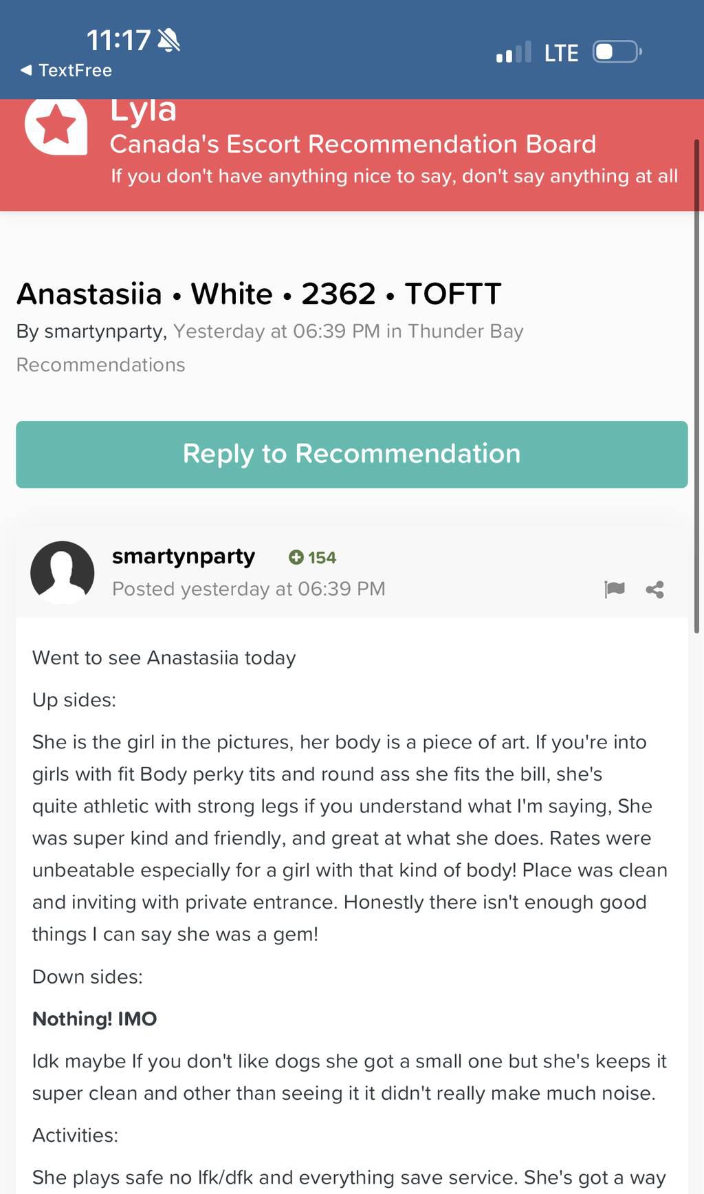Screen dimensions: 704x1194
Task: Tap the silent bell icon in status bar
Action: (168, 41)
